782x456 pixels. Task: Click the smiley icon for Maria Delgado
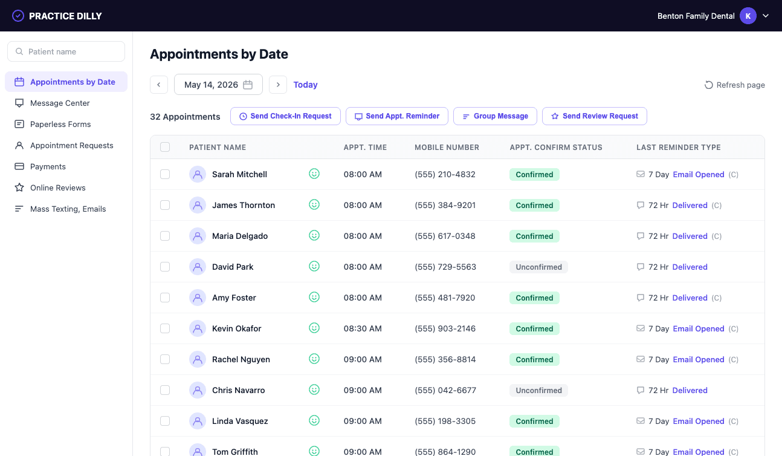coord(314,235)
